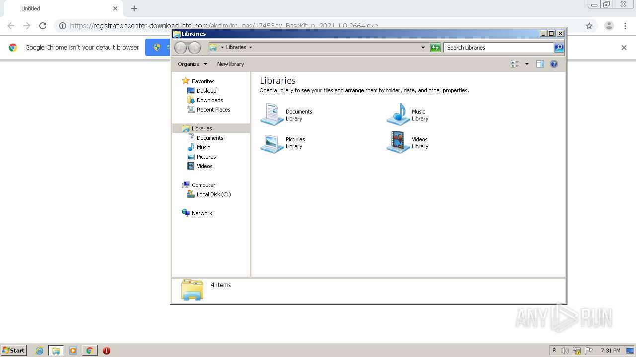Image resolution: width=636 pixels, height=357 pixels.
Task: Click the green Refresh button in address bar
Action: 435,48
